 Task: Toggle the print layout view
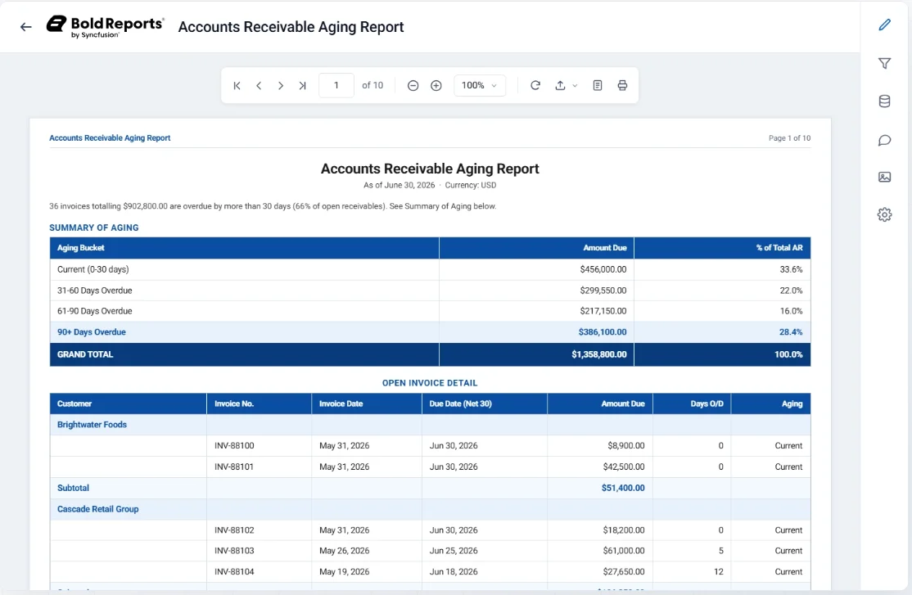pos(598,85)
